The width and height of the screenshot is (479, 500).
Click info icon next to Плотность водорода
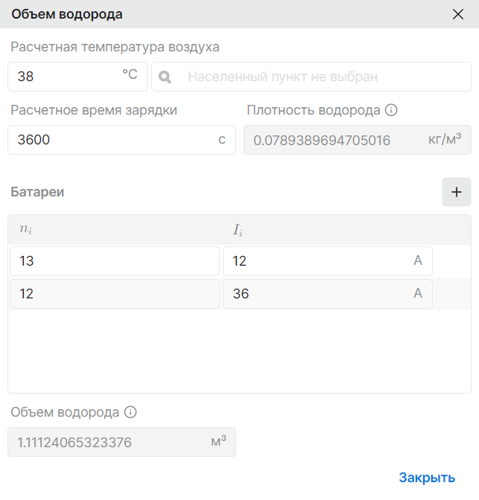391,110
